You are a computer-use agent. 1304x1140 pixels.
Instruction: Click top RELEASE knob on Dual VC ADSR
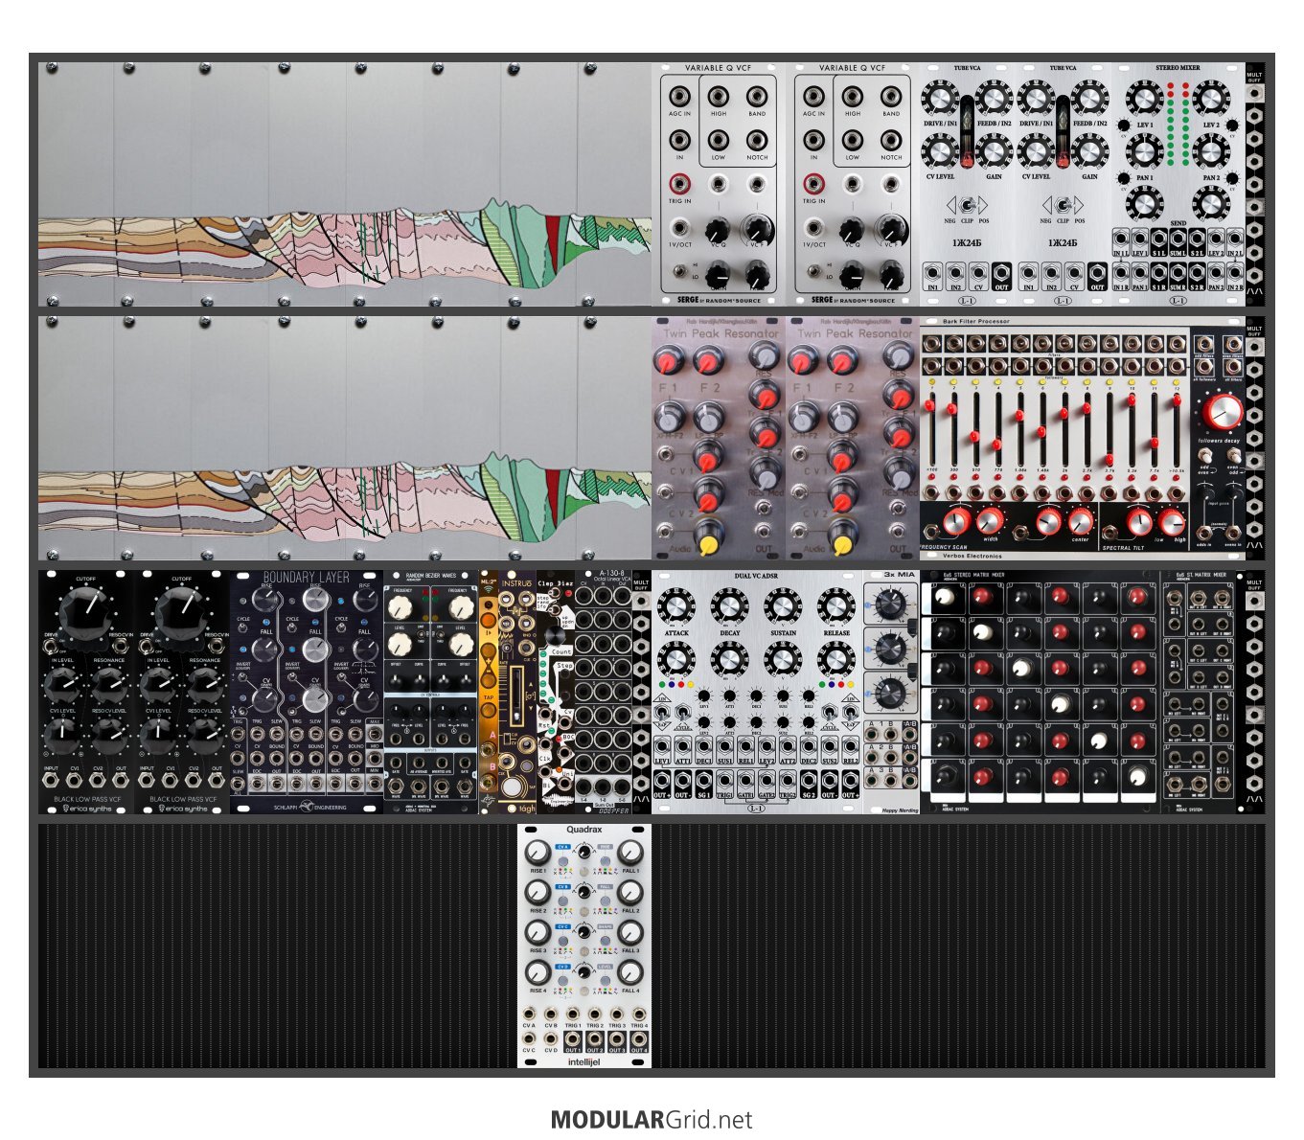[x=836, y=606]
